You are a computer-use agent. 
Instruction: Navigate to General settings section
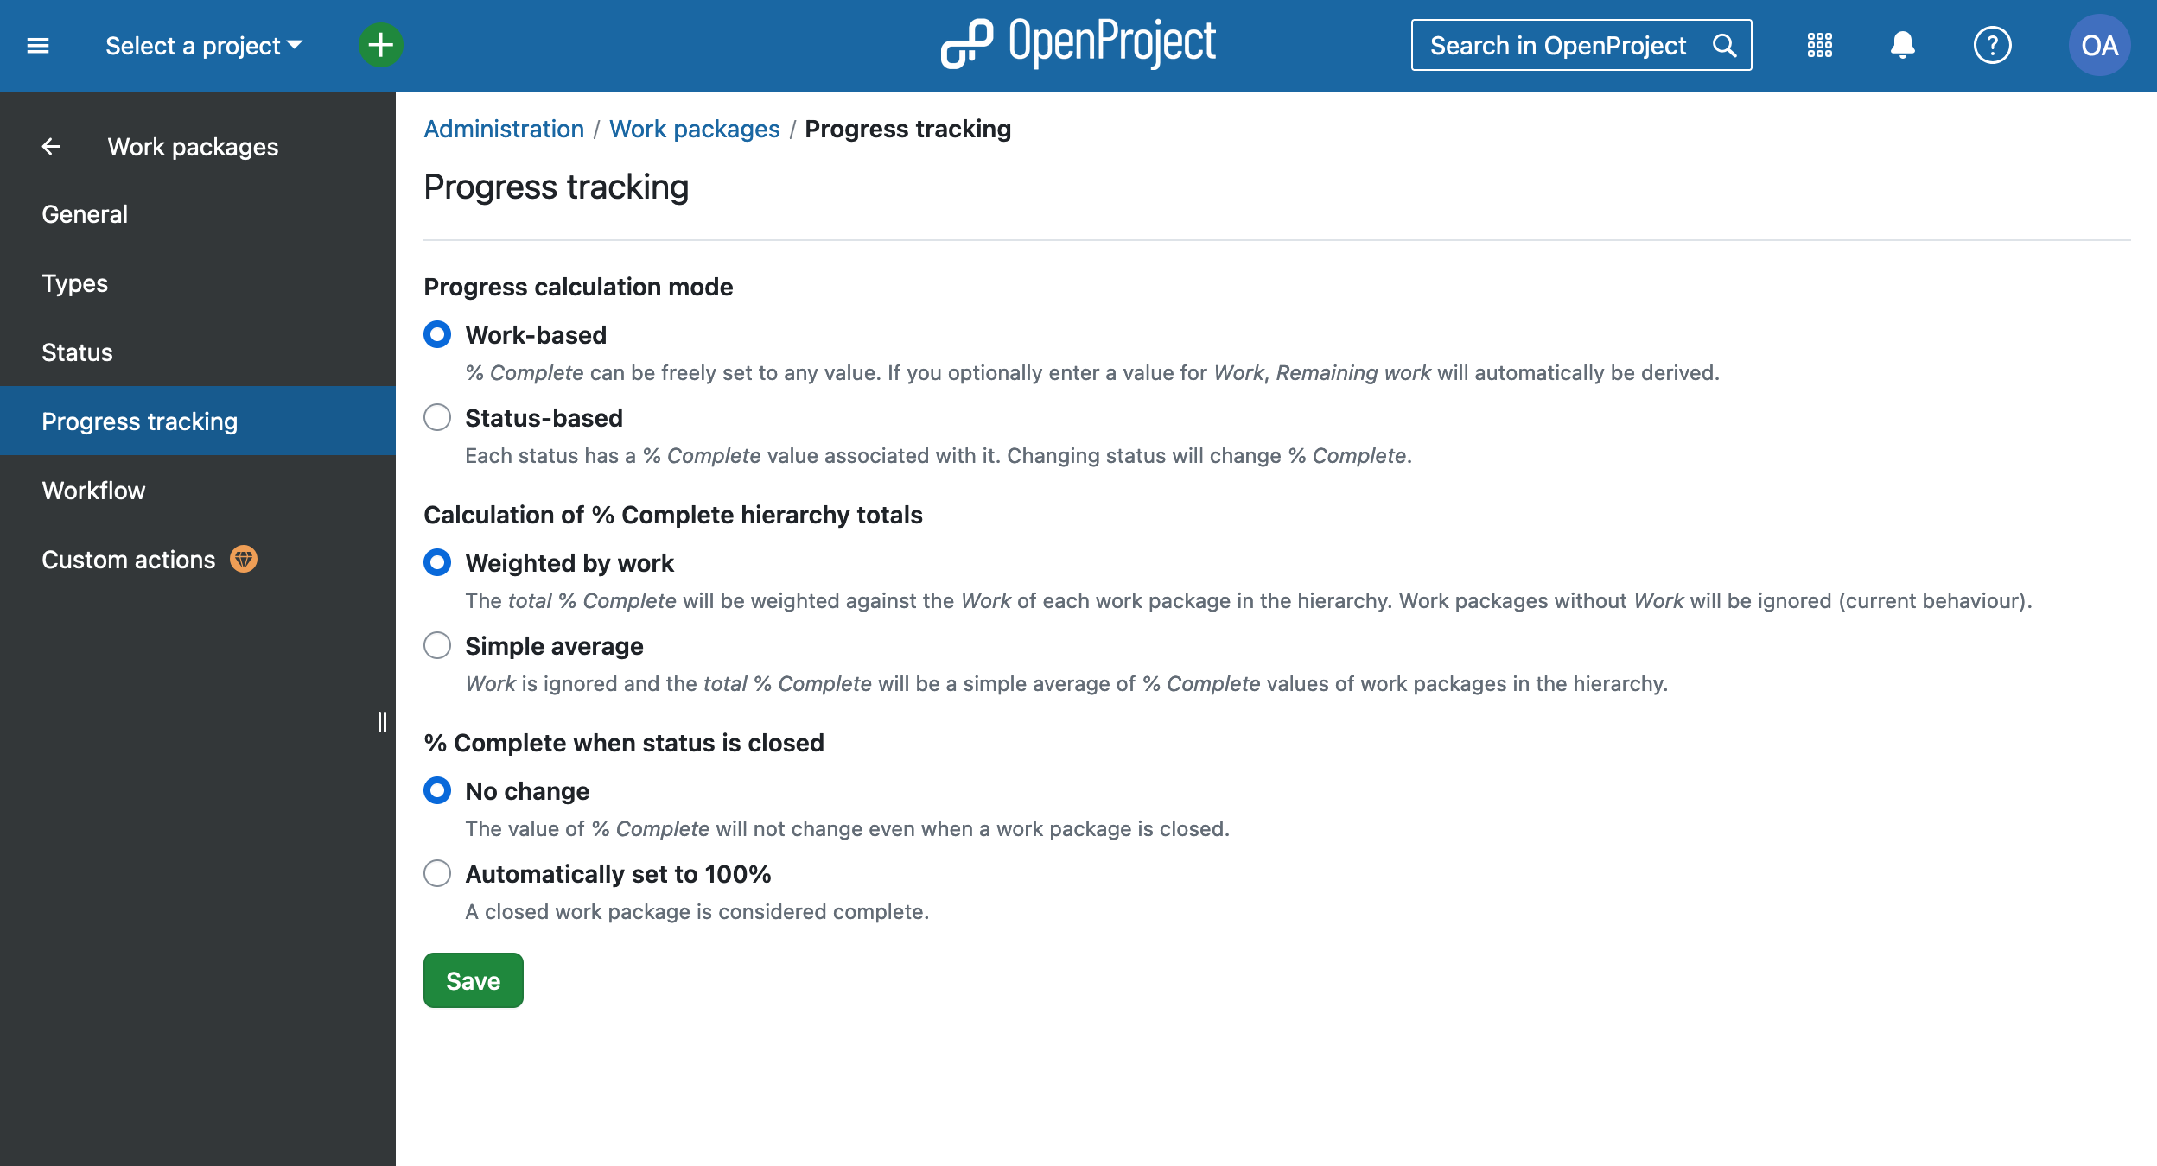point(85,214)
